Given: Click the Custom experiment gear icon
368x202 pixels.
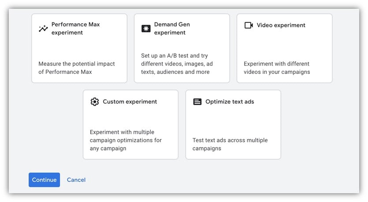Looking at the screenshot, I should click(94, 102).
